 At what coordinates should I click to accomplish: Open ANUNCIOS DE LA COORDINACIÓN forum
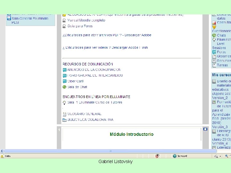(94, 70)
